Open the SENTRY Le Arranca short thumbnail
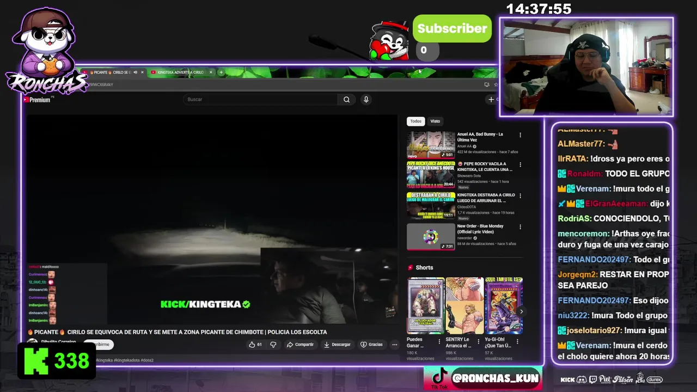This screenshot has height=392, width=697. (x=464, y=305)
